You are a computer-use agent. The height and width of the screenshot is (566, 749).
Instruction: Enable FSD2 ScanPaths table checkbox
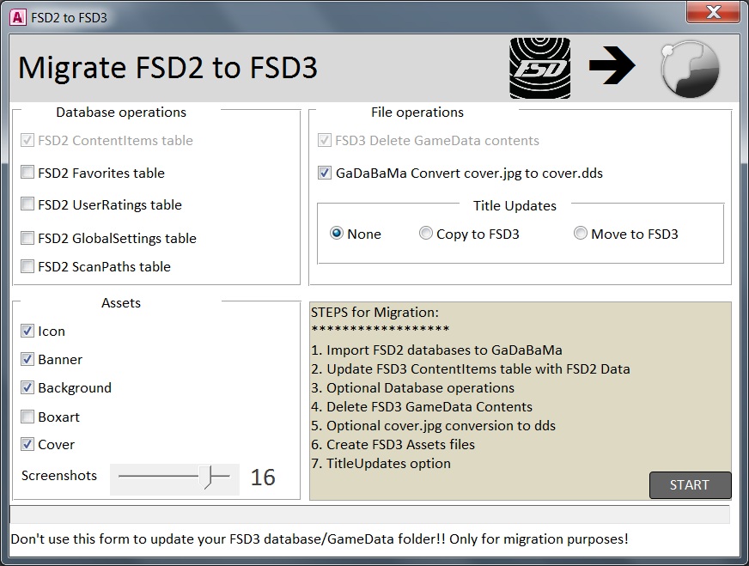click(x=27, y=266)
